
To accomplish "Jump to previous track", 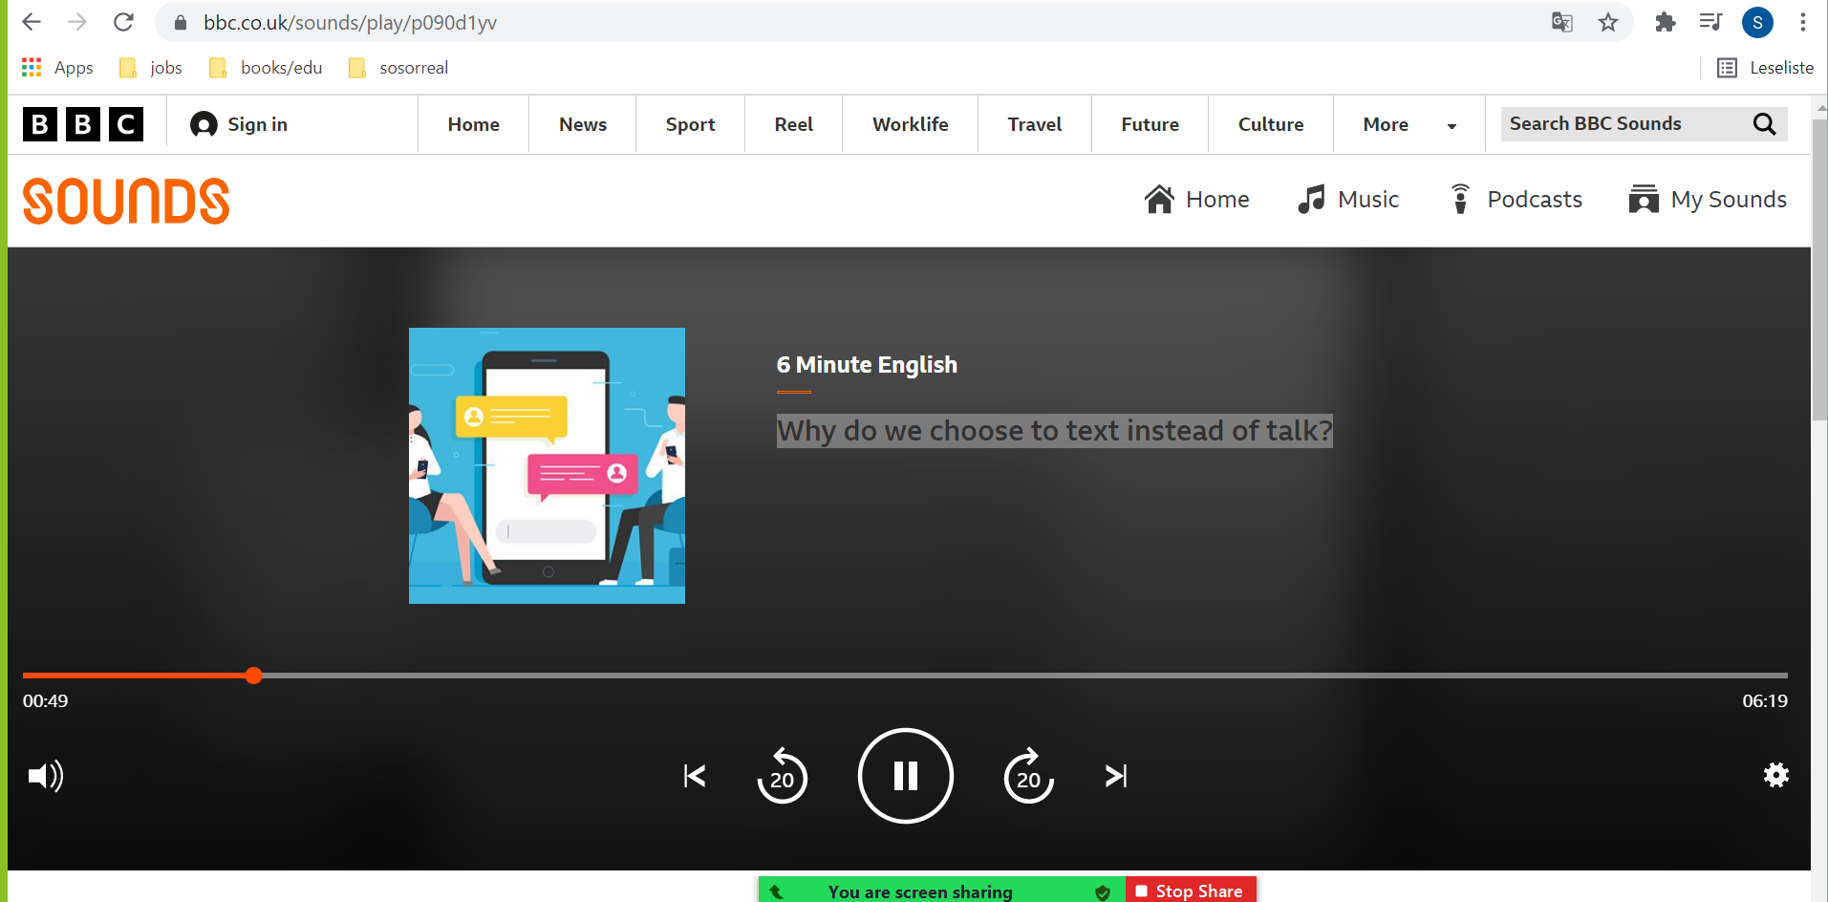I will [x=695, y=776].
